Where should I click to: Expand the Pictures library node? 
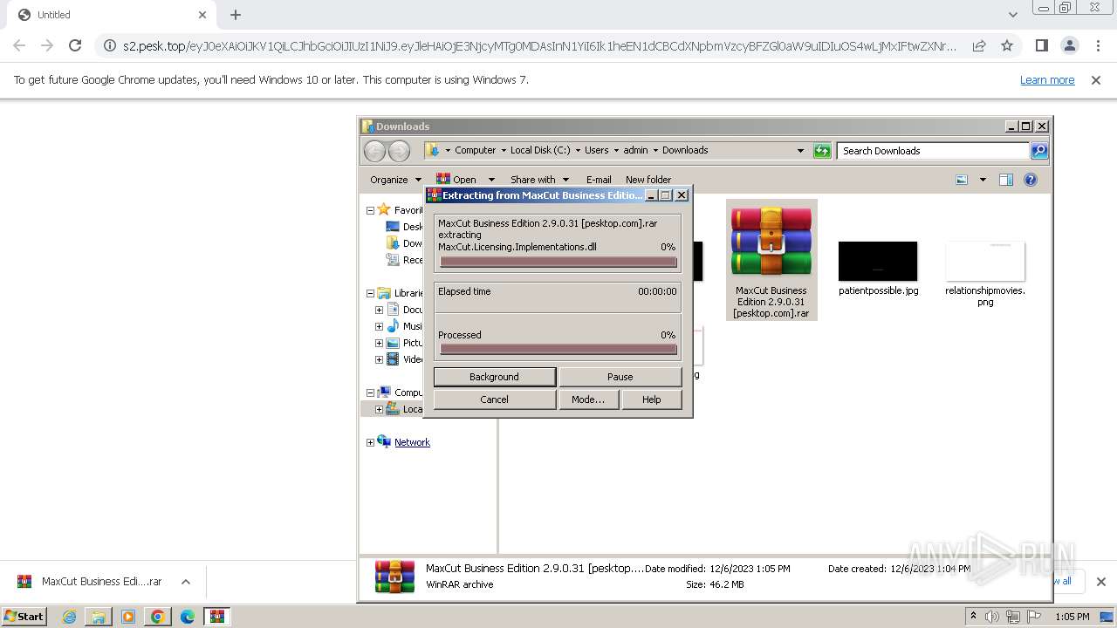379,343
